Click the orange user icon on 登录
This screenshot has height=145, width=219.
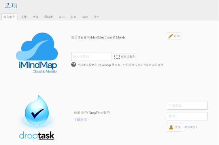[171, 127]
